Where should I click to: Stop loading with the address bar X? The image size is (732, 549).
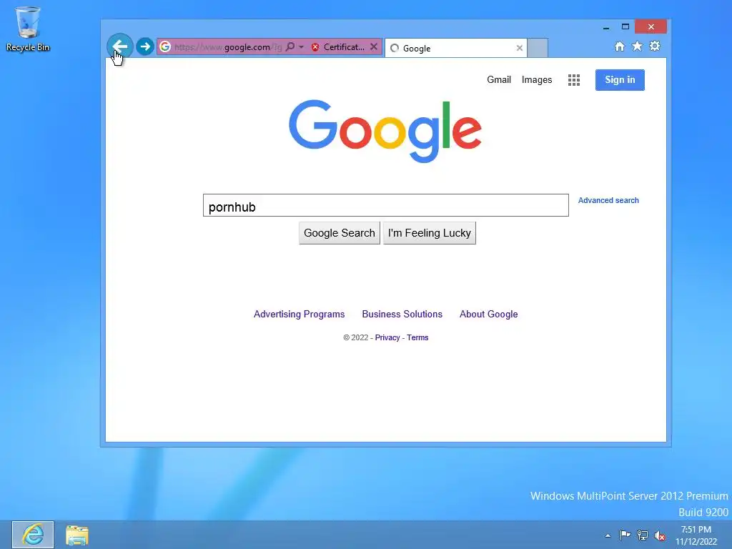click(373, 46)
